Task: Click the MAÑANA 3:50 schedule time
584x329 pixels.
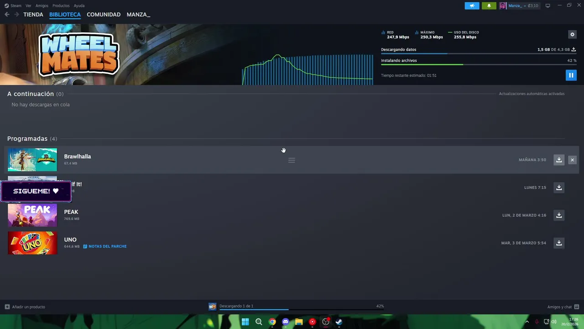Action: coord(532,160)
